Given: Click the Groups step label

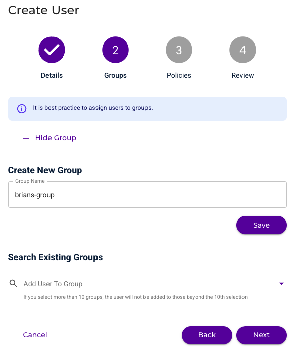Looking at the screenshot, I should (x=115, y=75).
